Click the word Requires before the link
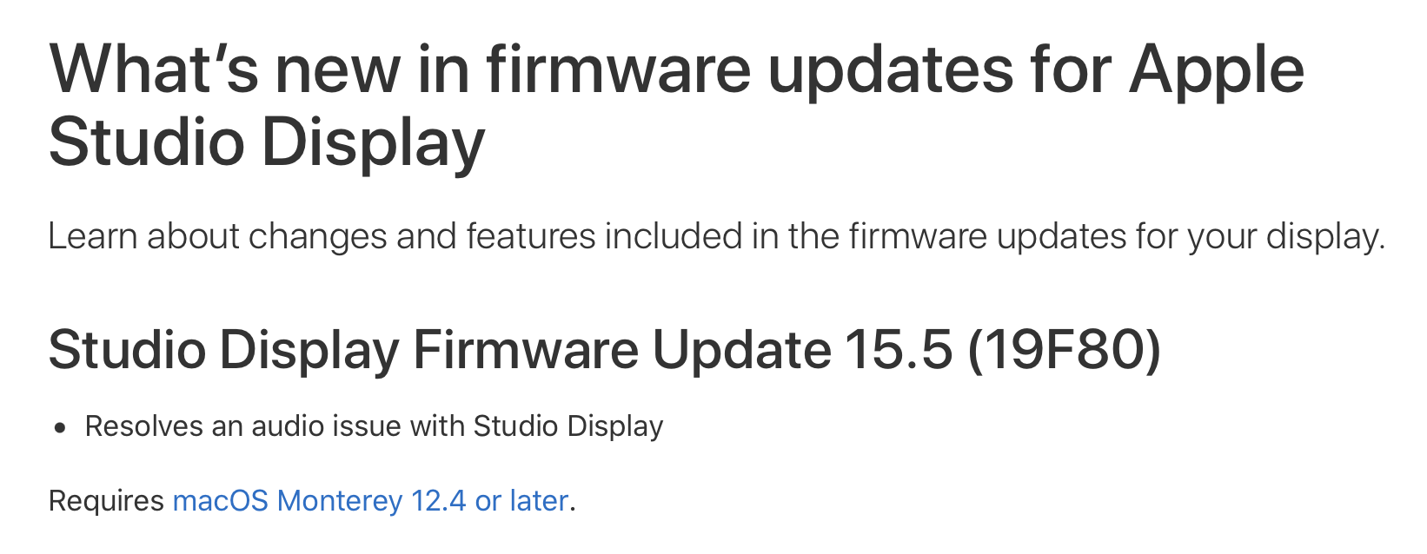 (106, 502)
